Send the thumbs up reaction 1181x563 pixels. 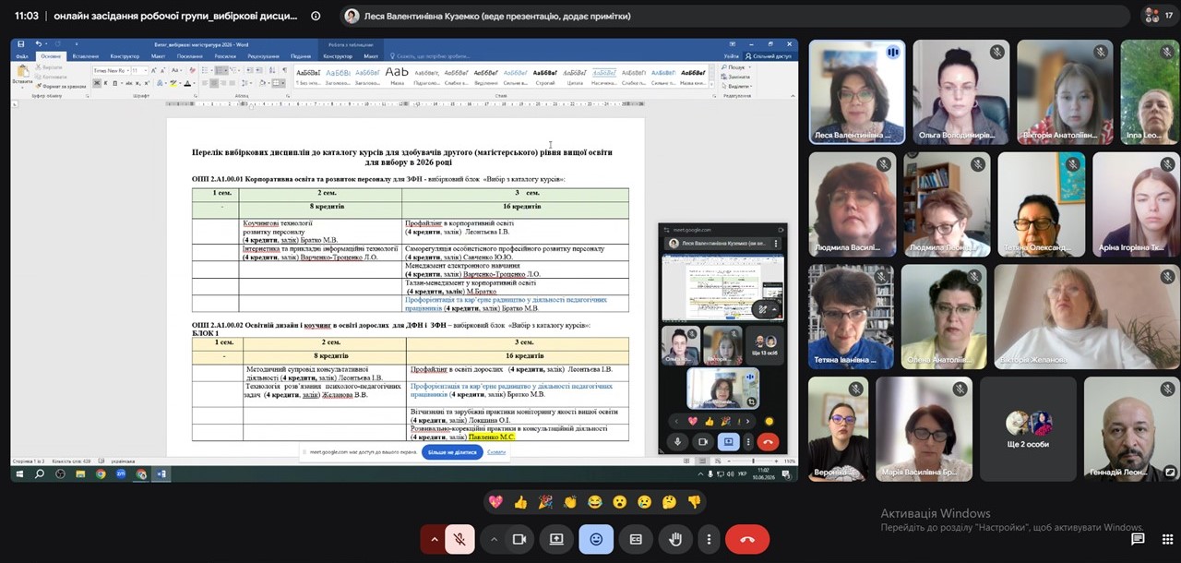click(520, 502)
